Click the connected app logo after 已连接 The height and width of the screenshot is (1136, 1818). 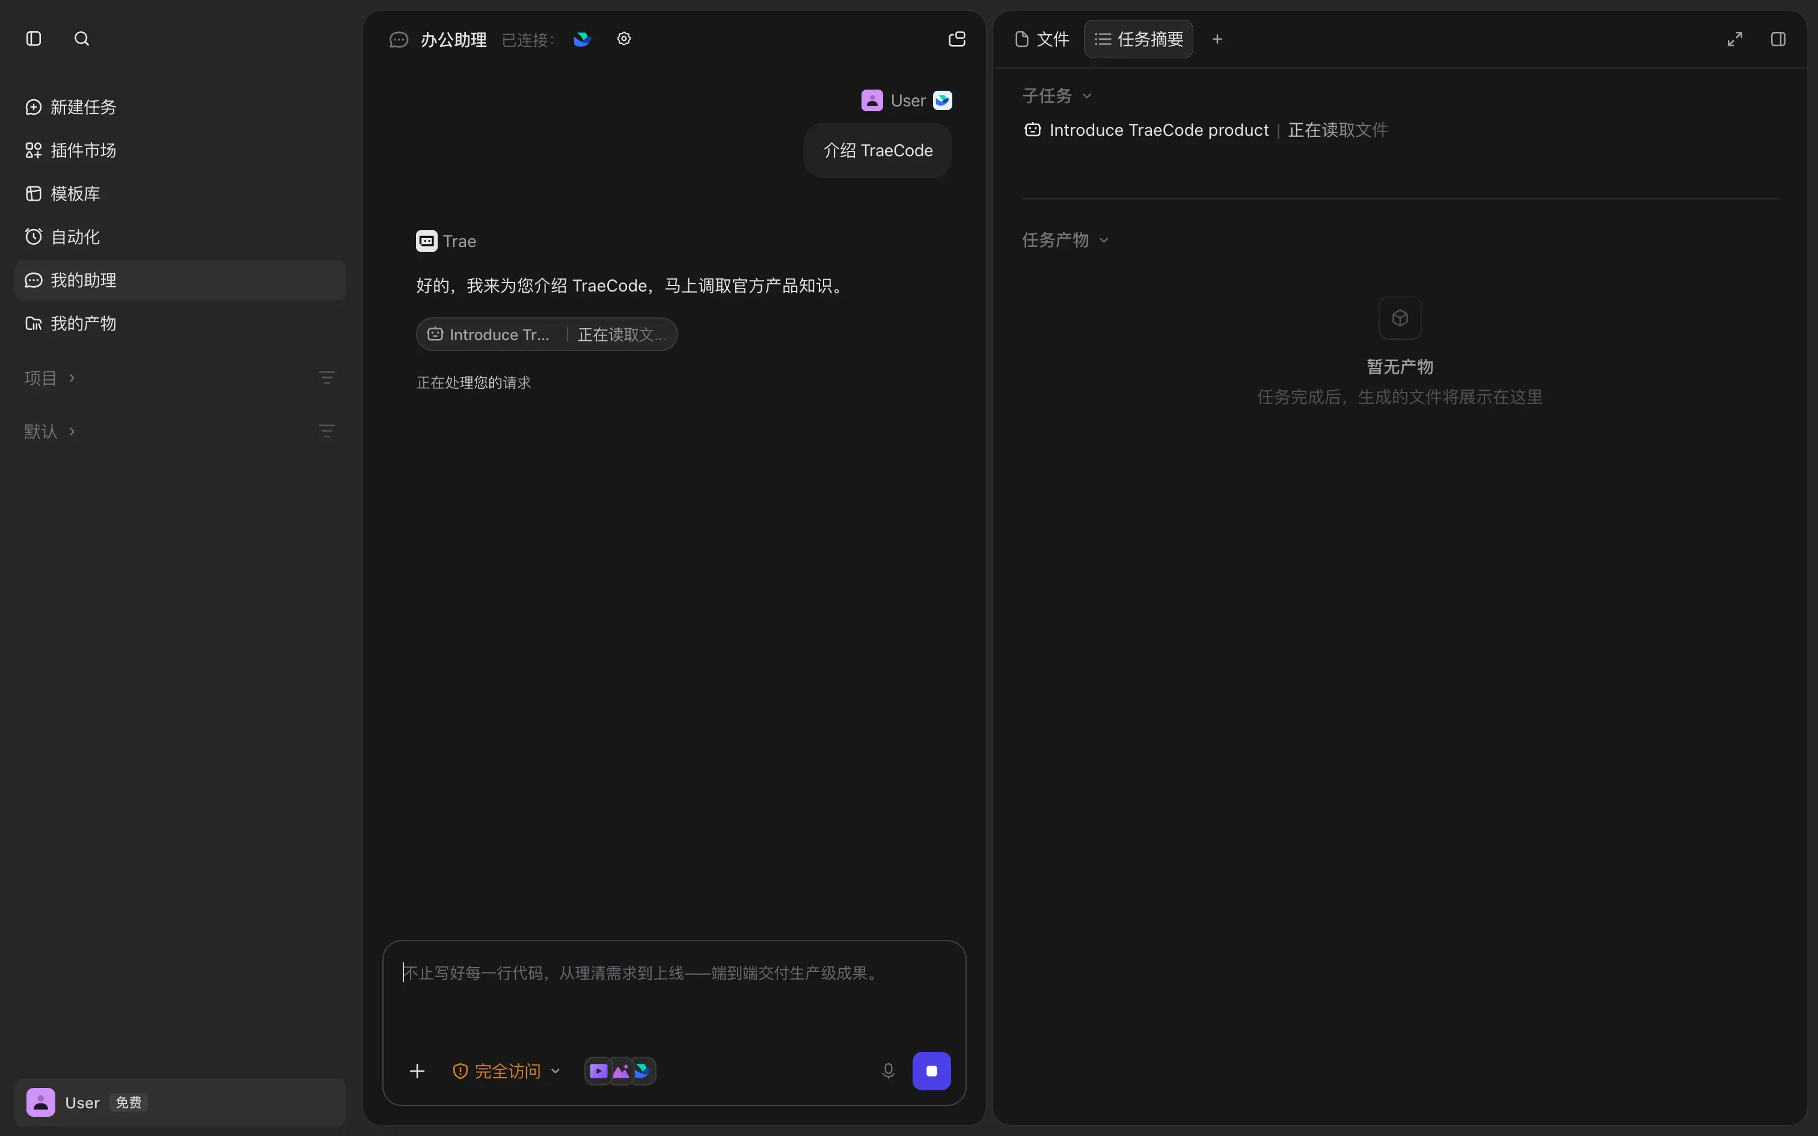[x=582, y=39]
